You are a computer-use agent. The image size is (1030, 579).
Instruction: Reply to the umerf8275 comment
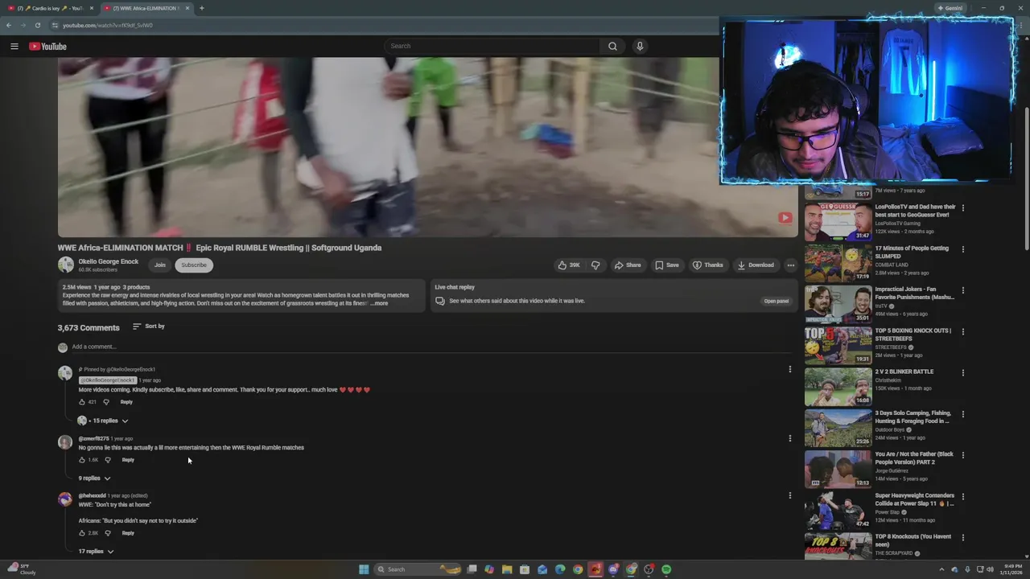tap(128, 460)
